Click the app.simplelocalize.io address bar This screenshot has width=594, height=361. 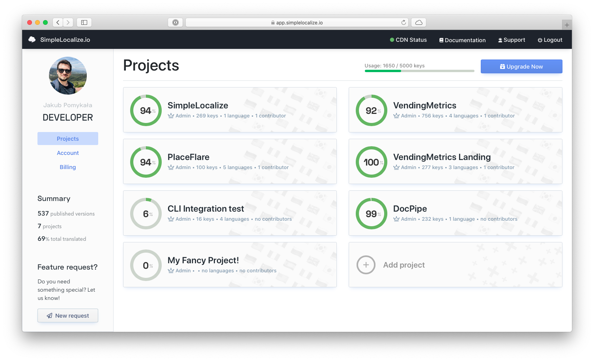point(297,22)
